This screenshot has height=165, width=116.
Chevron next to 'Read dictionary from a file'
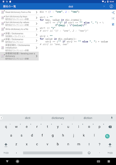click(x=37, y=12)
